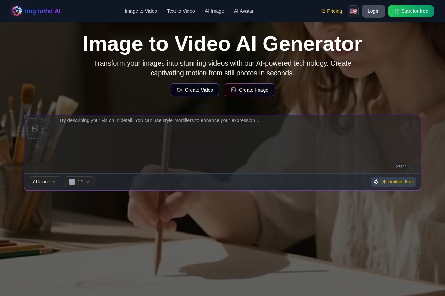The width and height of the screenshot is (445, 296).
Task: Click the gray aspect ratio square swatch
Action: (x=72, y=182)
